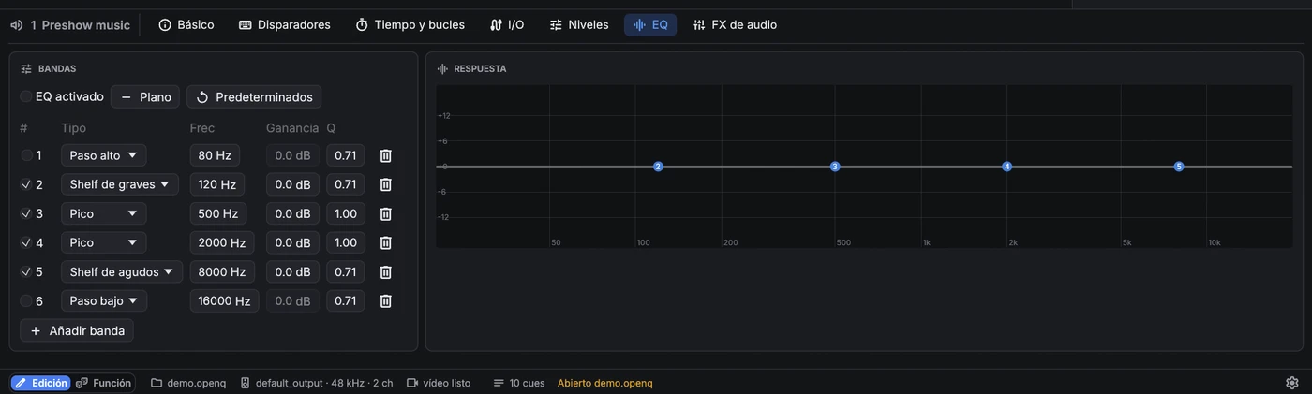Click band 3 gain 0.0 dB field
This screenshot has height=394, width=1312.
292,213
